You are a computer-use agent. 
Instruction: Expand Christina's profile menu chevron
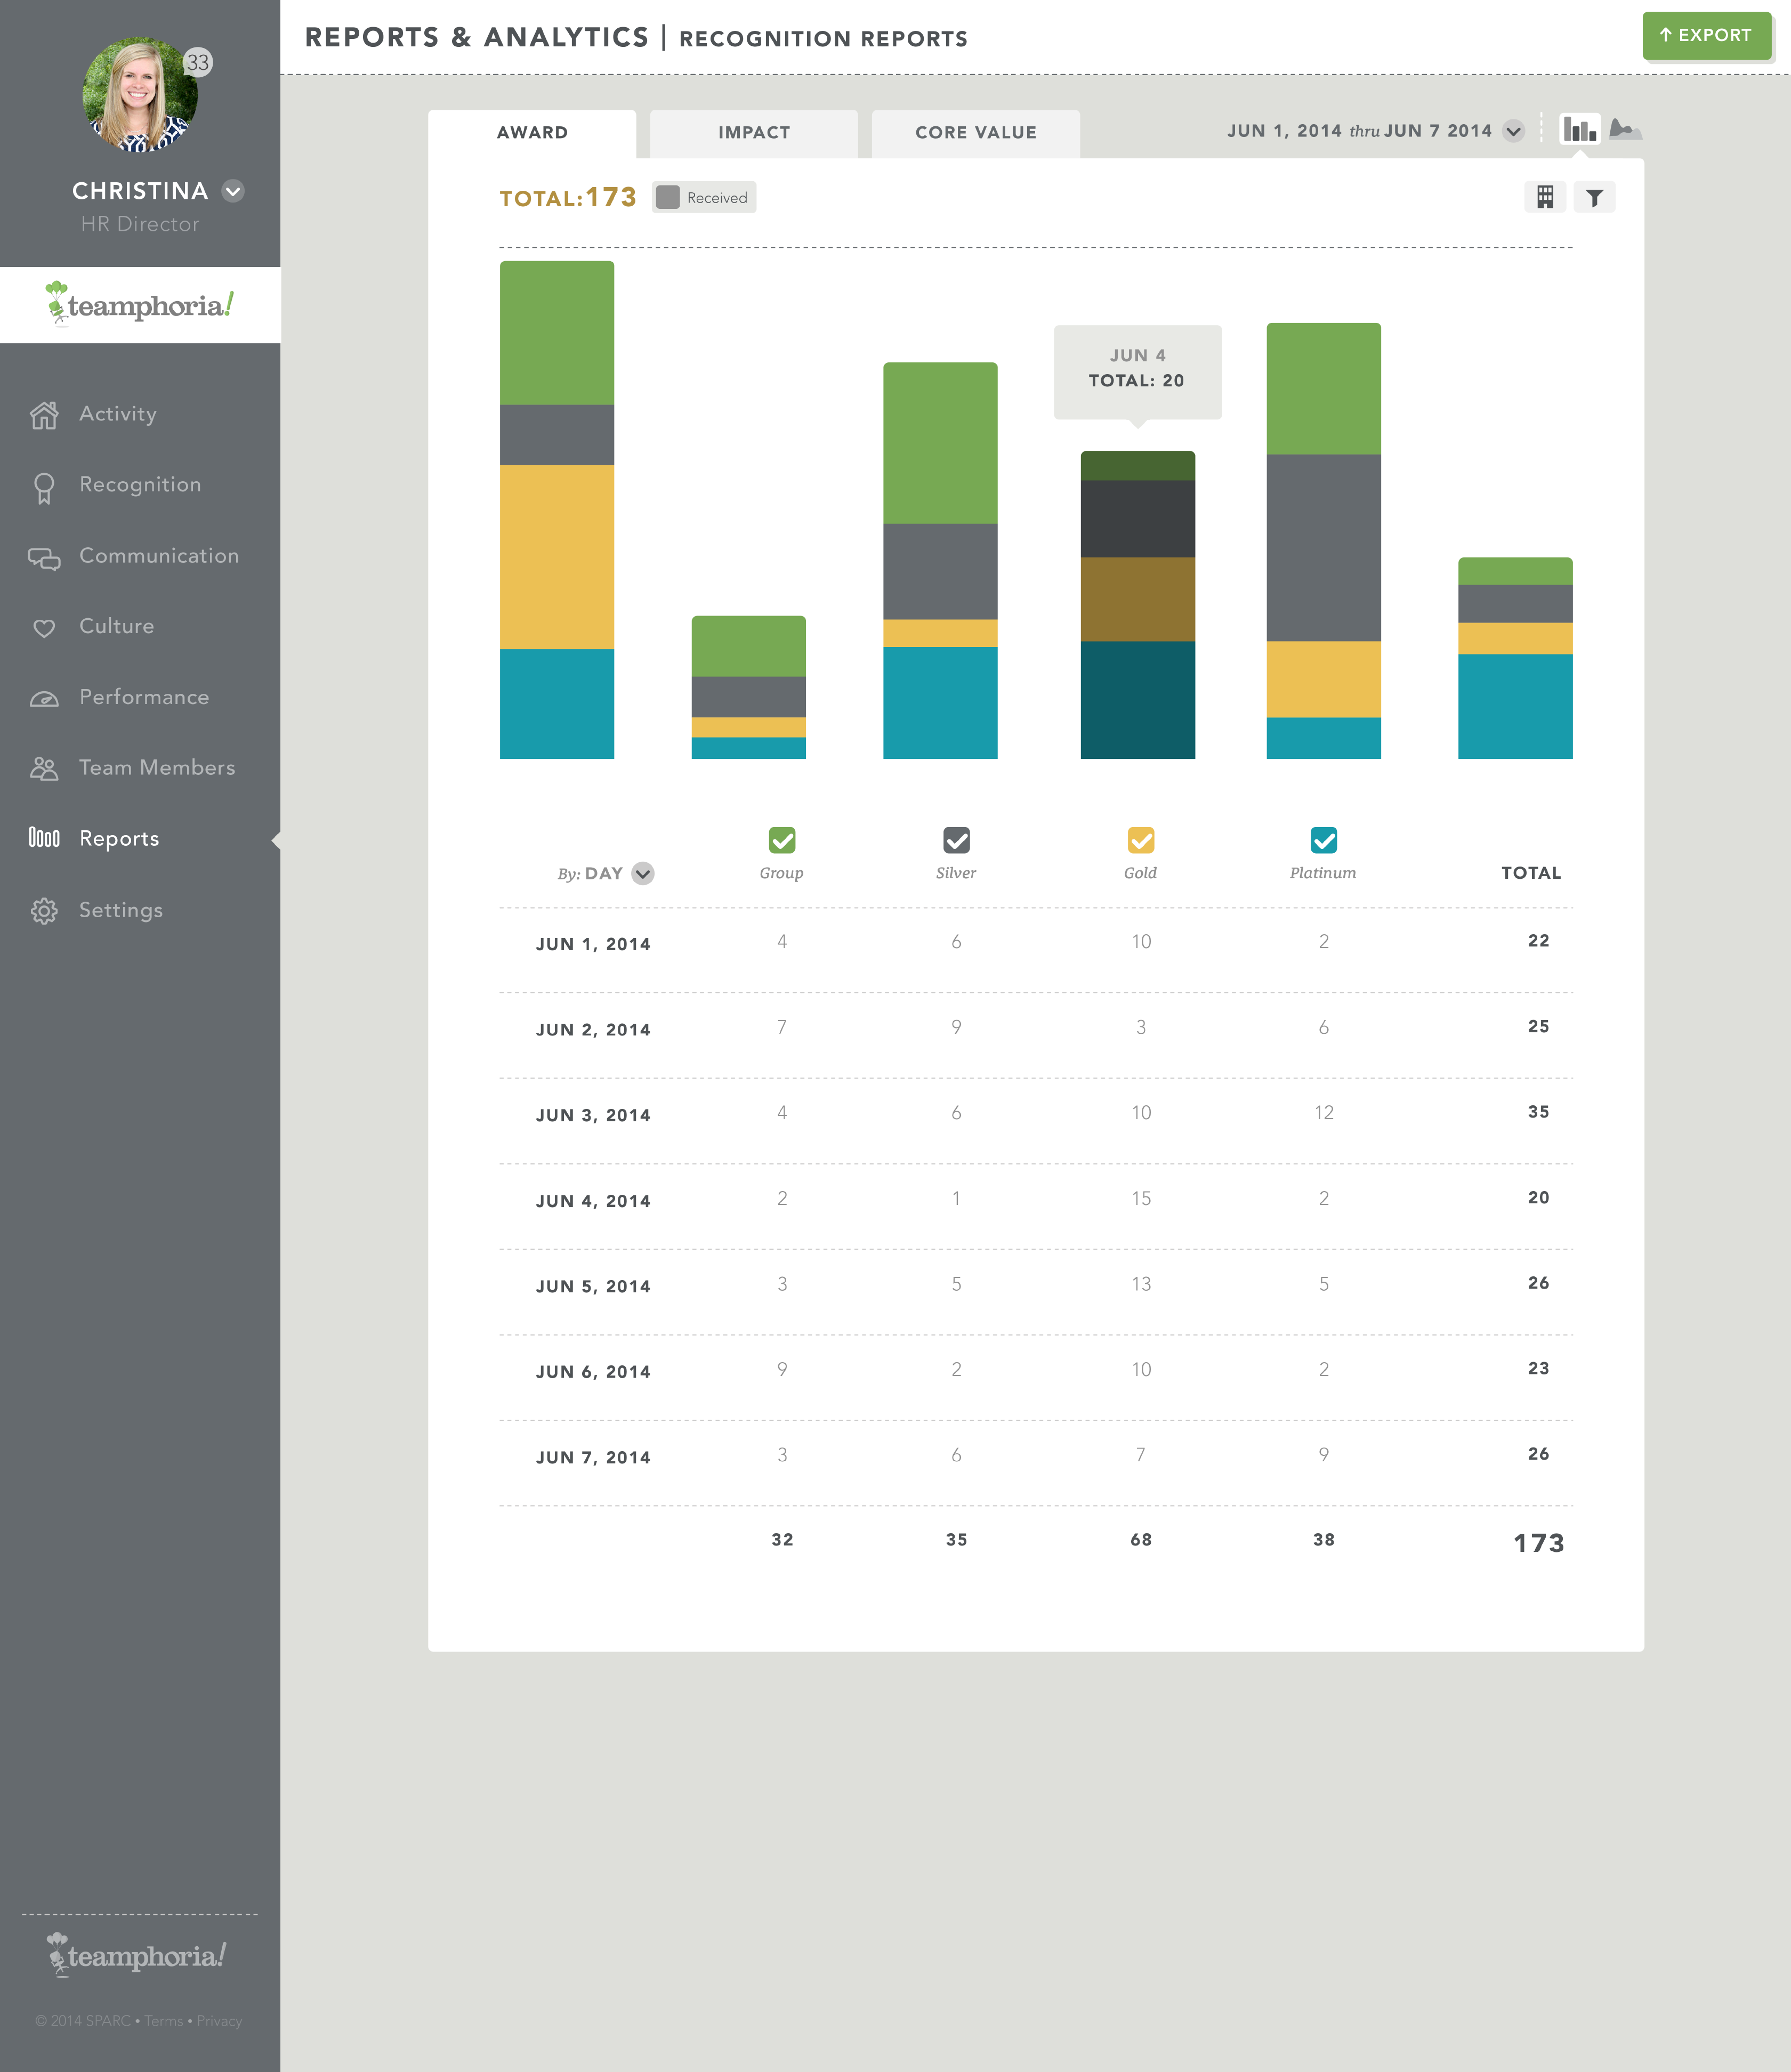(x=233, y=191)
